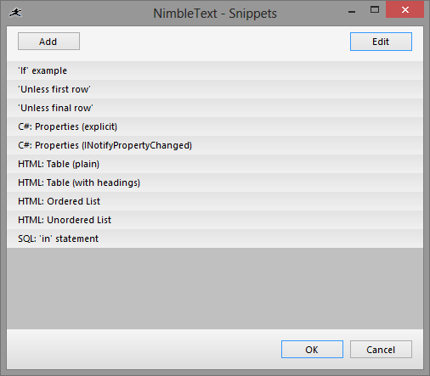Click the empty gray list area
430x376 pixels.
click(x=215, y=289)
